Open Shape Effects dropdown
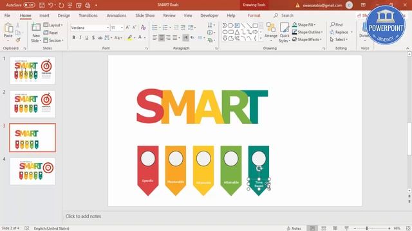The width and height of the screenshot is (412, 231). tap(307, 39)
